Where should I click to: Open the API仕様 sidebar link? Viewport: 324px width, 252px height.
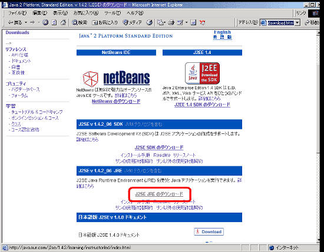tap(20, 55)
